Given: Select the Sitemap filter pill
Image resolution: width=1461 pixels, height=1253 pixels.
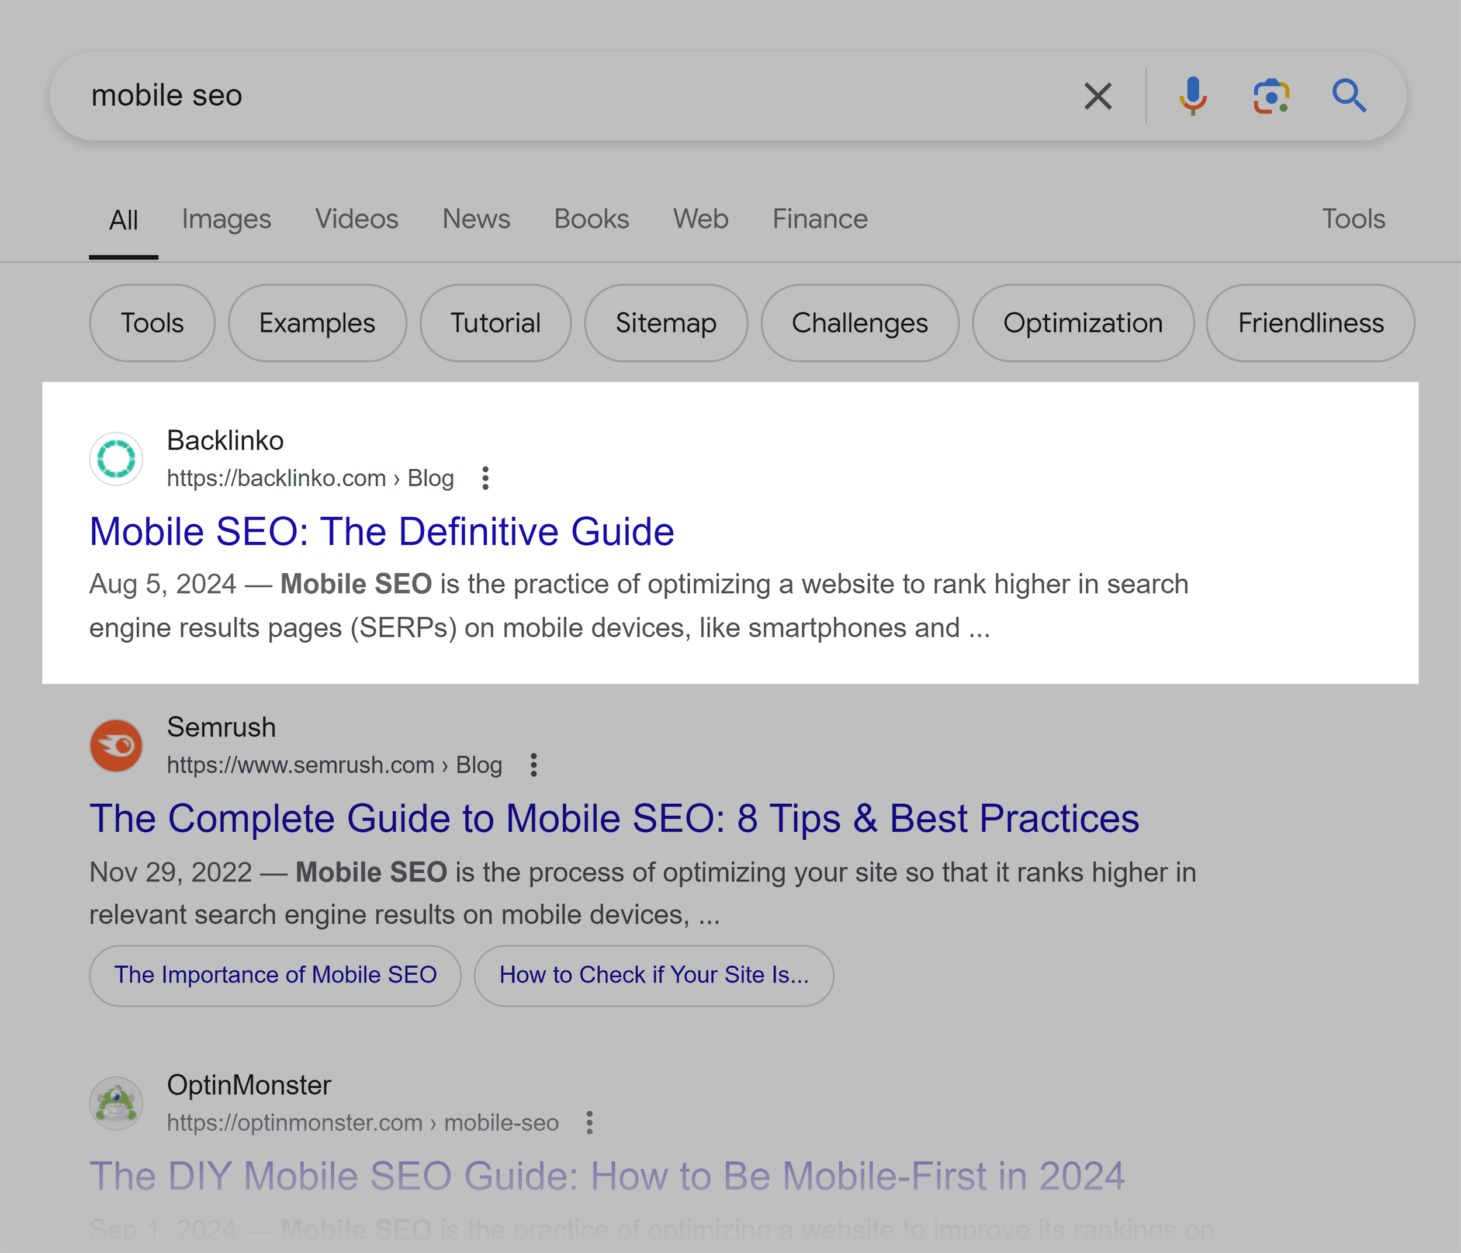Looking at the screenshot, I should coord(664,324).
